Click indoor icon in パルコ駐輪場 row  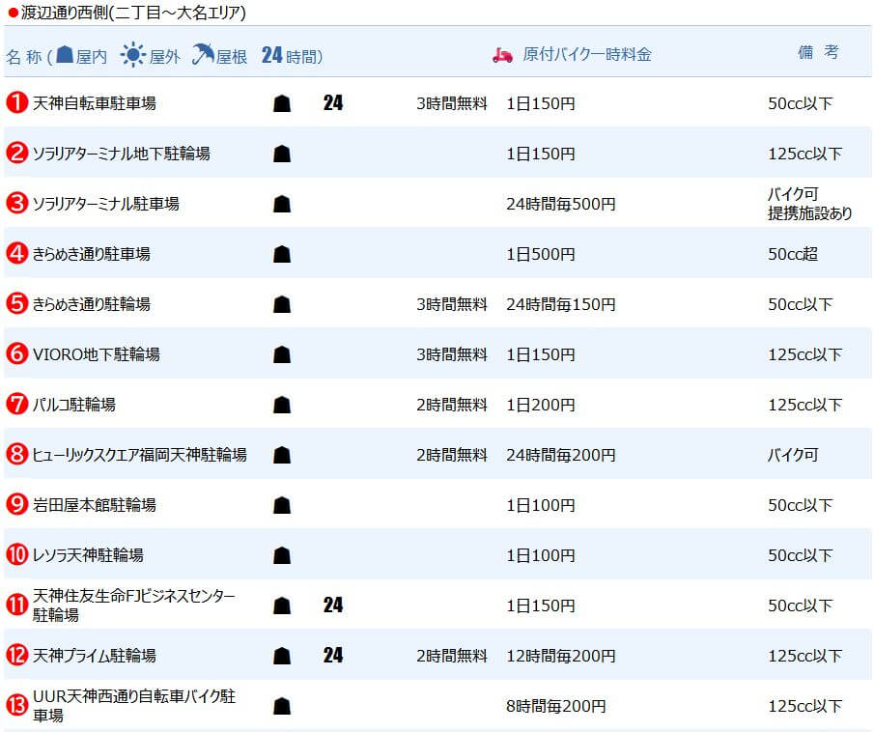click(282, 405)
